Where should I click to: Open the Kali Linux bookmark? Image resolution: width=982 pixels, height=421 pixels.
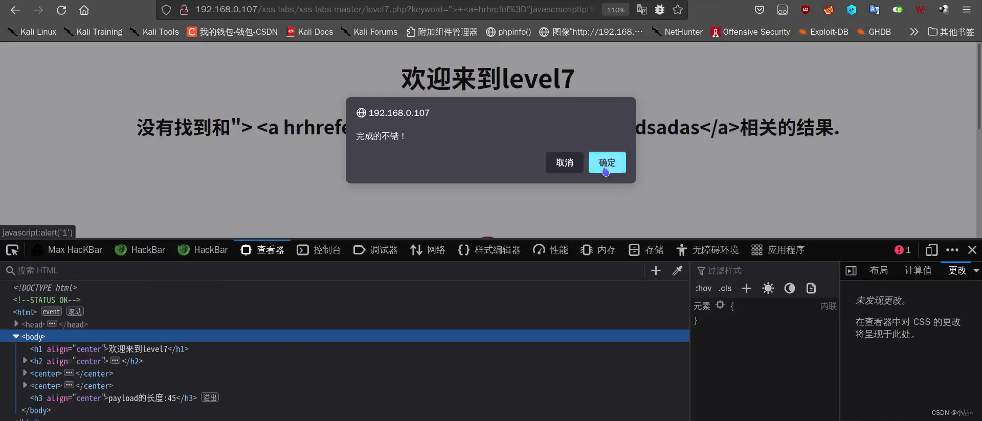point(32,32)
